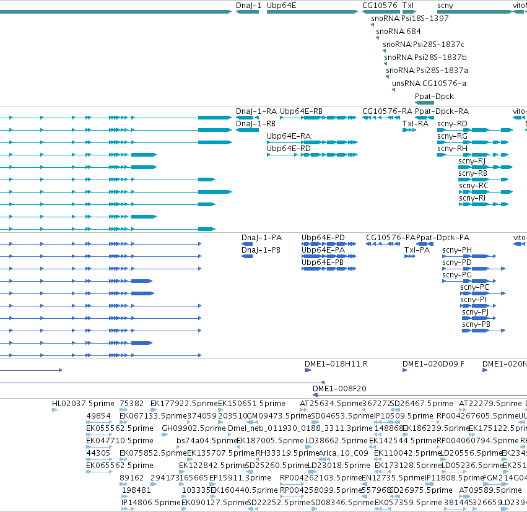Open the scny-PJ protein label
527x512 pixels.
[x=475, y=313]
